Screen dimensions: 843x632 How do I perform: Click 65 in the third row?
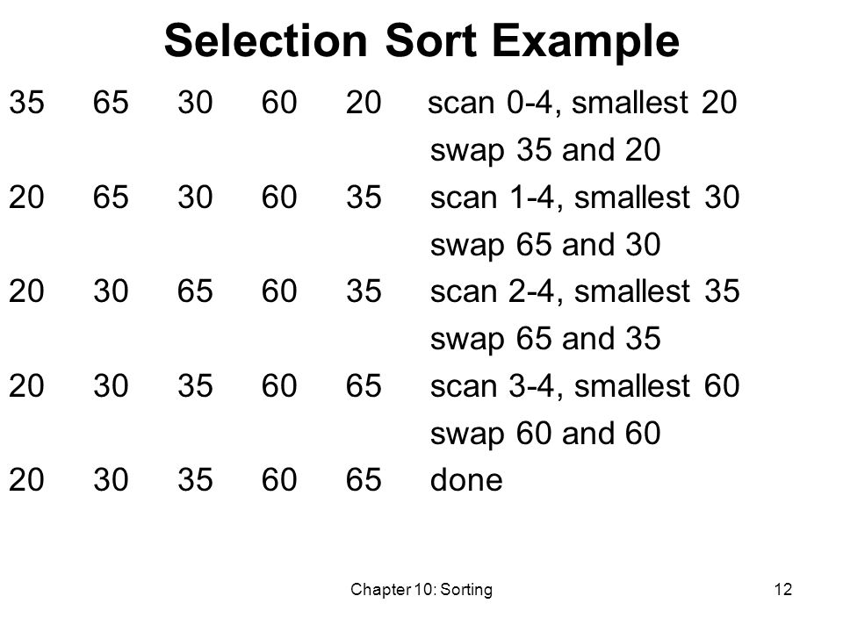click(195, 291)
